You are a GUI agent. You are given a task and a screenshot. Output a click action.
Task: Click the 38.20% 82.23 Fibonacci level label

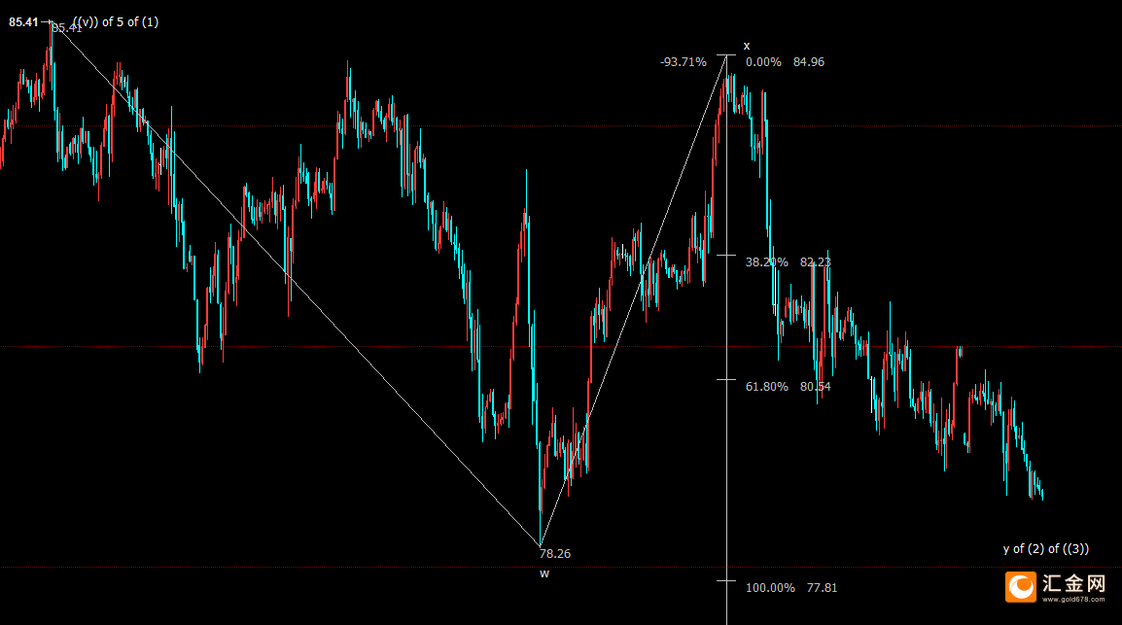coord(788,262)
